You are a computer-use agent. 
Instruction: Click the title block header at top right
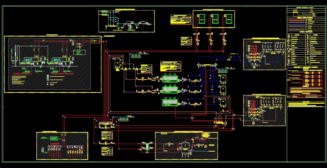coord(306,9)
